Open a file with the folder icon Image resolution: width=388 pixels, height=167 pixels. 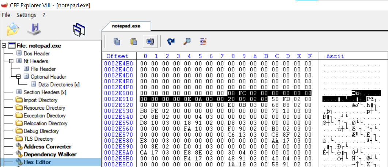[13, 29]
